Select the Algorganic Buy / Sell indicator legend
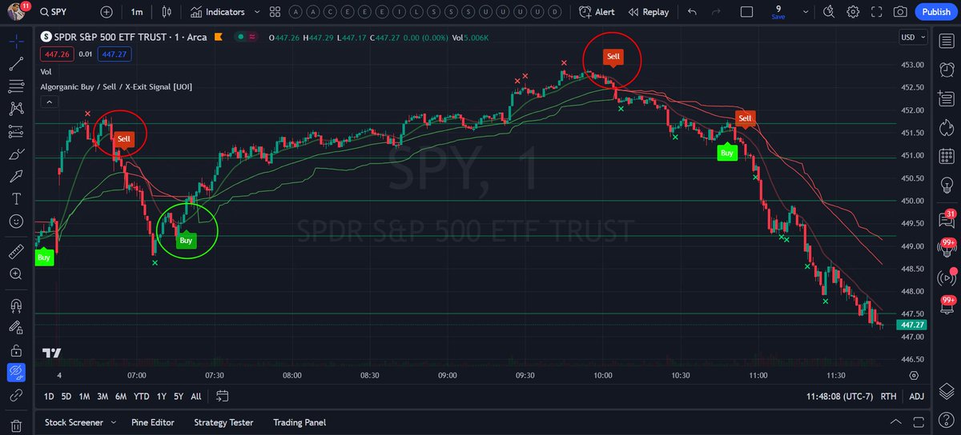The width and height of the screenshot is (961, 435). click(116, 86)
